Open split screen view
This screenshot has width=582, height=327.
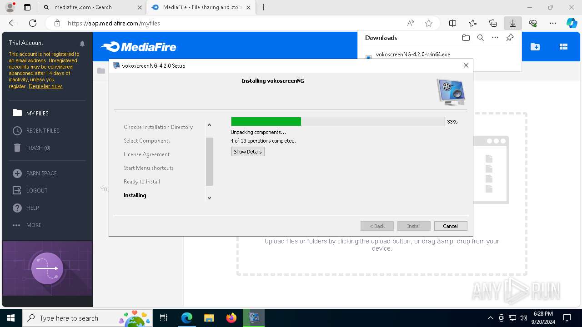(x=452, y=23)
